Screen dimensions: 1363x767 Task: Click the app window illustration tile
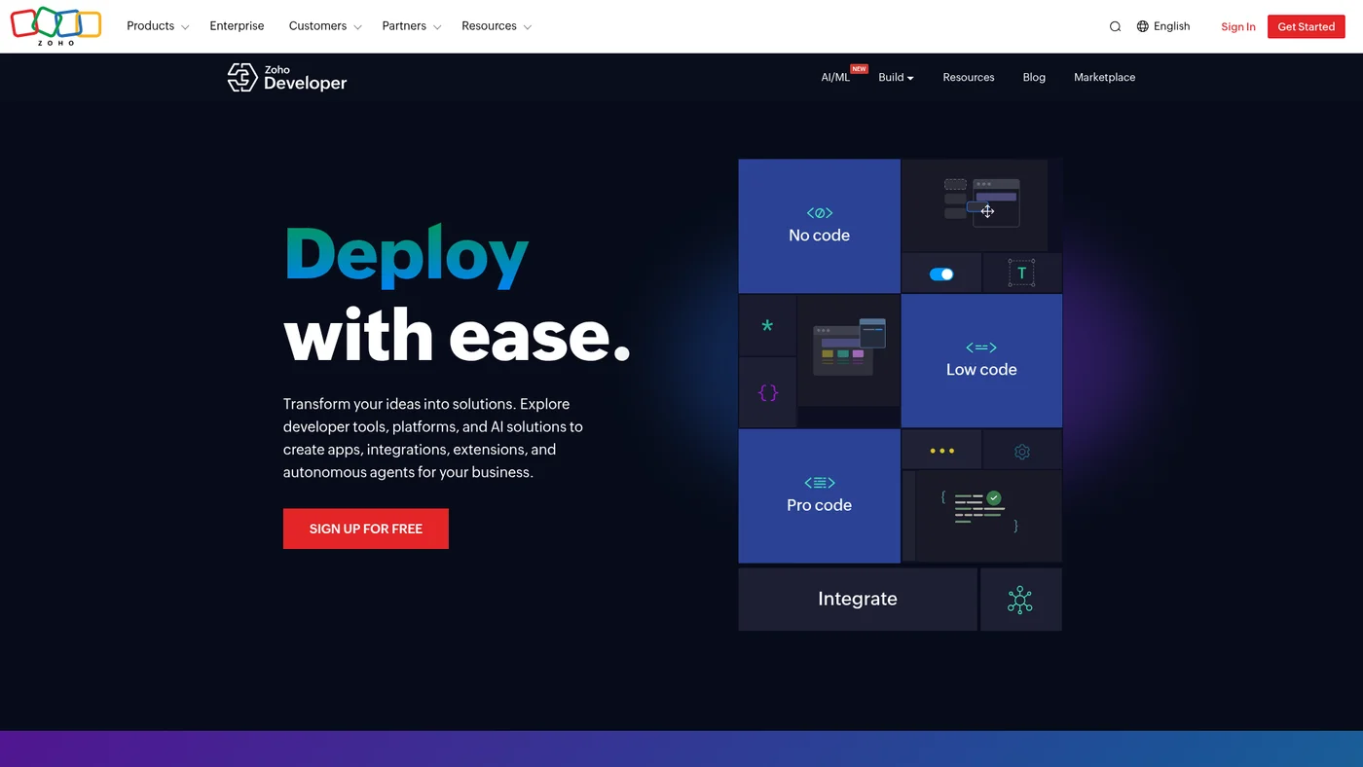[x=849, y=350]
